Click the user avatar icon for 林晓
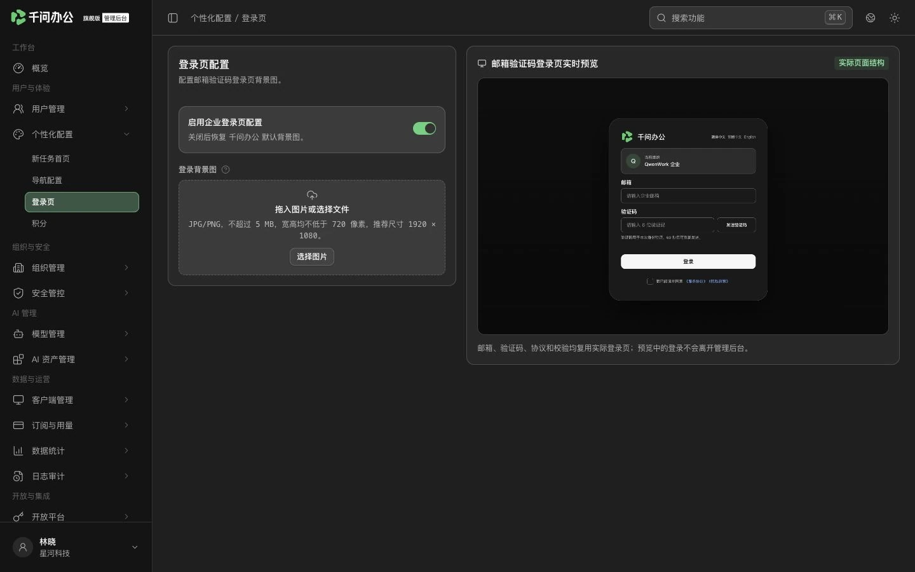The height and width of the screenshot is (572, 915). [x=23, y=547]
